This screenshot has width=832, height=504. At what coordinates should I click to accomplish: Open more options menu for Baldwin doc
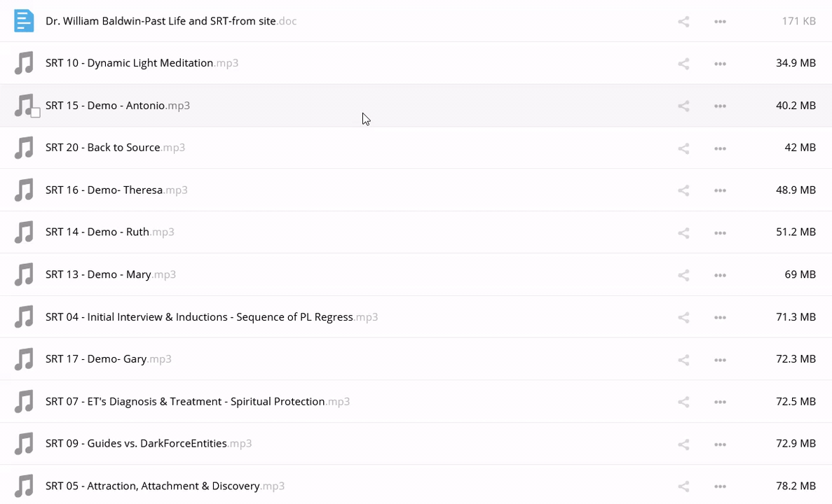point(720,22)
